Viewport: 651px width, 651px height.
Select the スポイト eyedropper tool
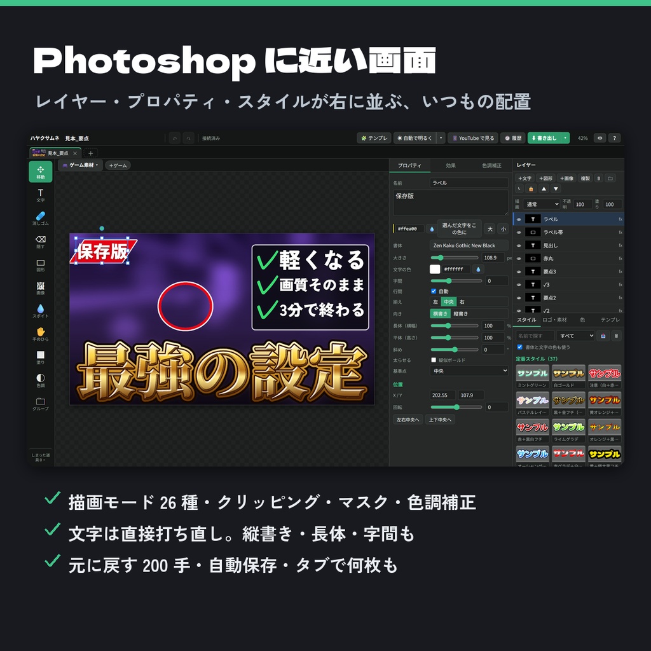click(40, 312)
